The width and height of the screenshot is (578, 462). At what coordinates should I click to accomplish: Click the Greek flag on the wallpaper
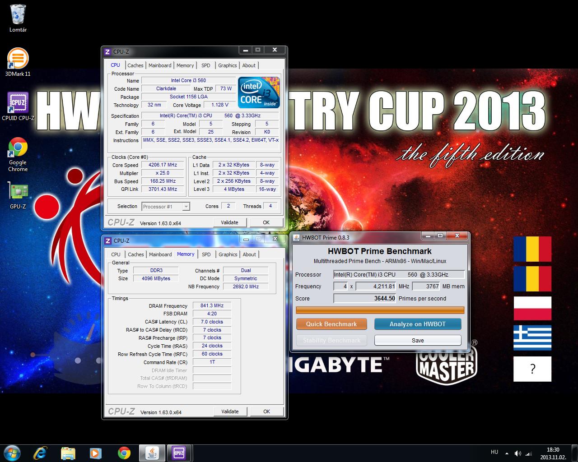pos(532,337)
